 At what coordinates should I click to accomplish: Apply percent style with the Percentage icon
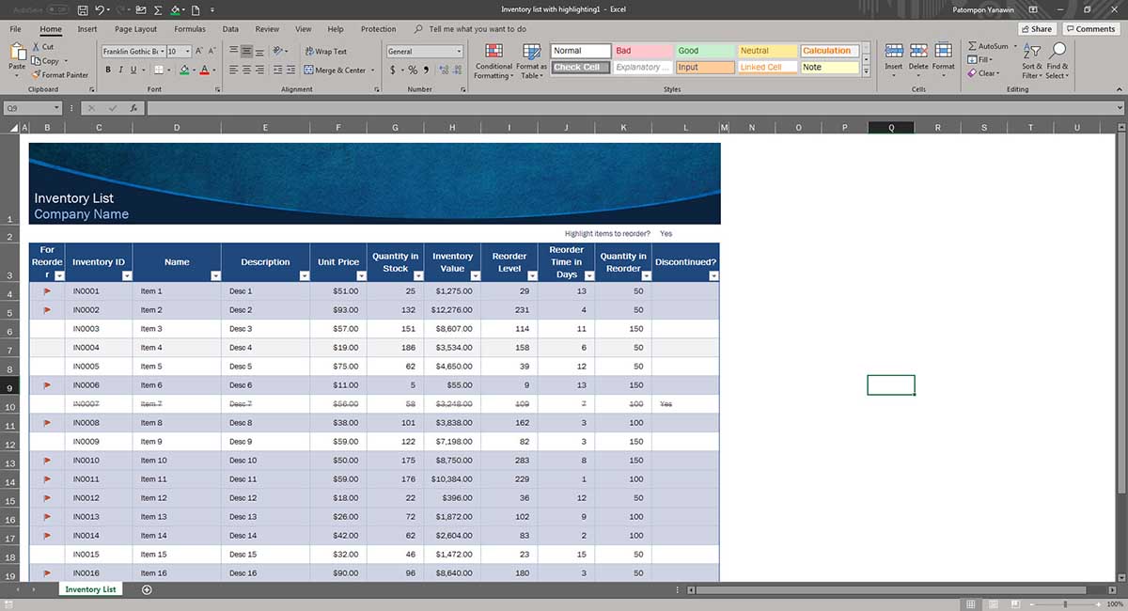tap(411, 70)
